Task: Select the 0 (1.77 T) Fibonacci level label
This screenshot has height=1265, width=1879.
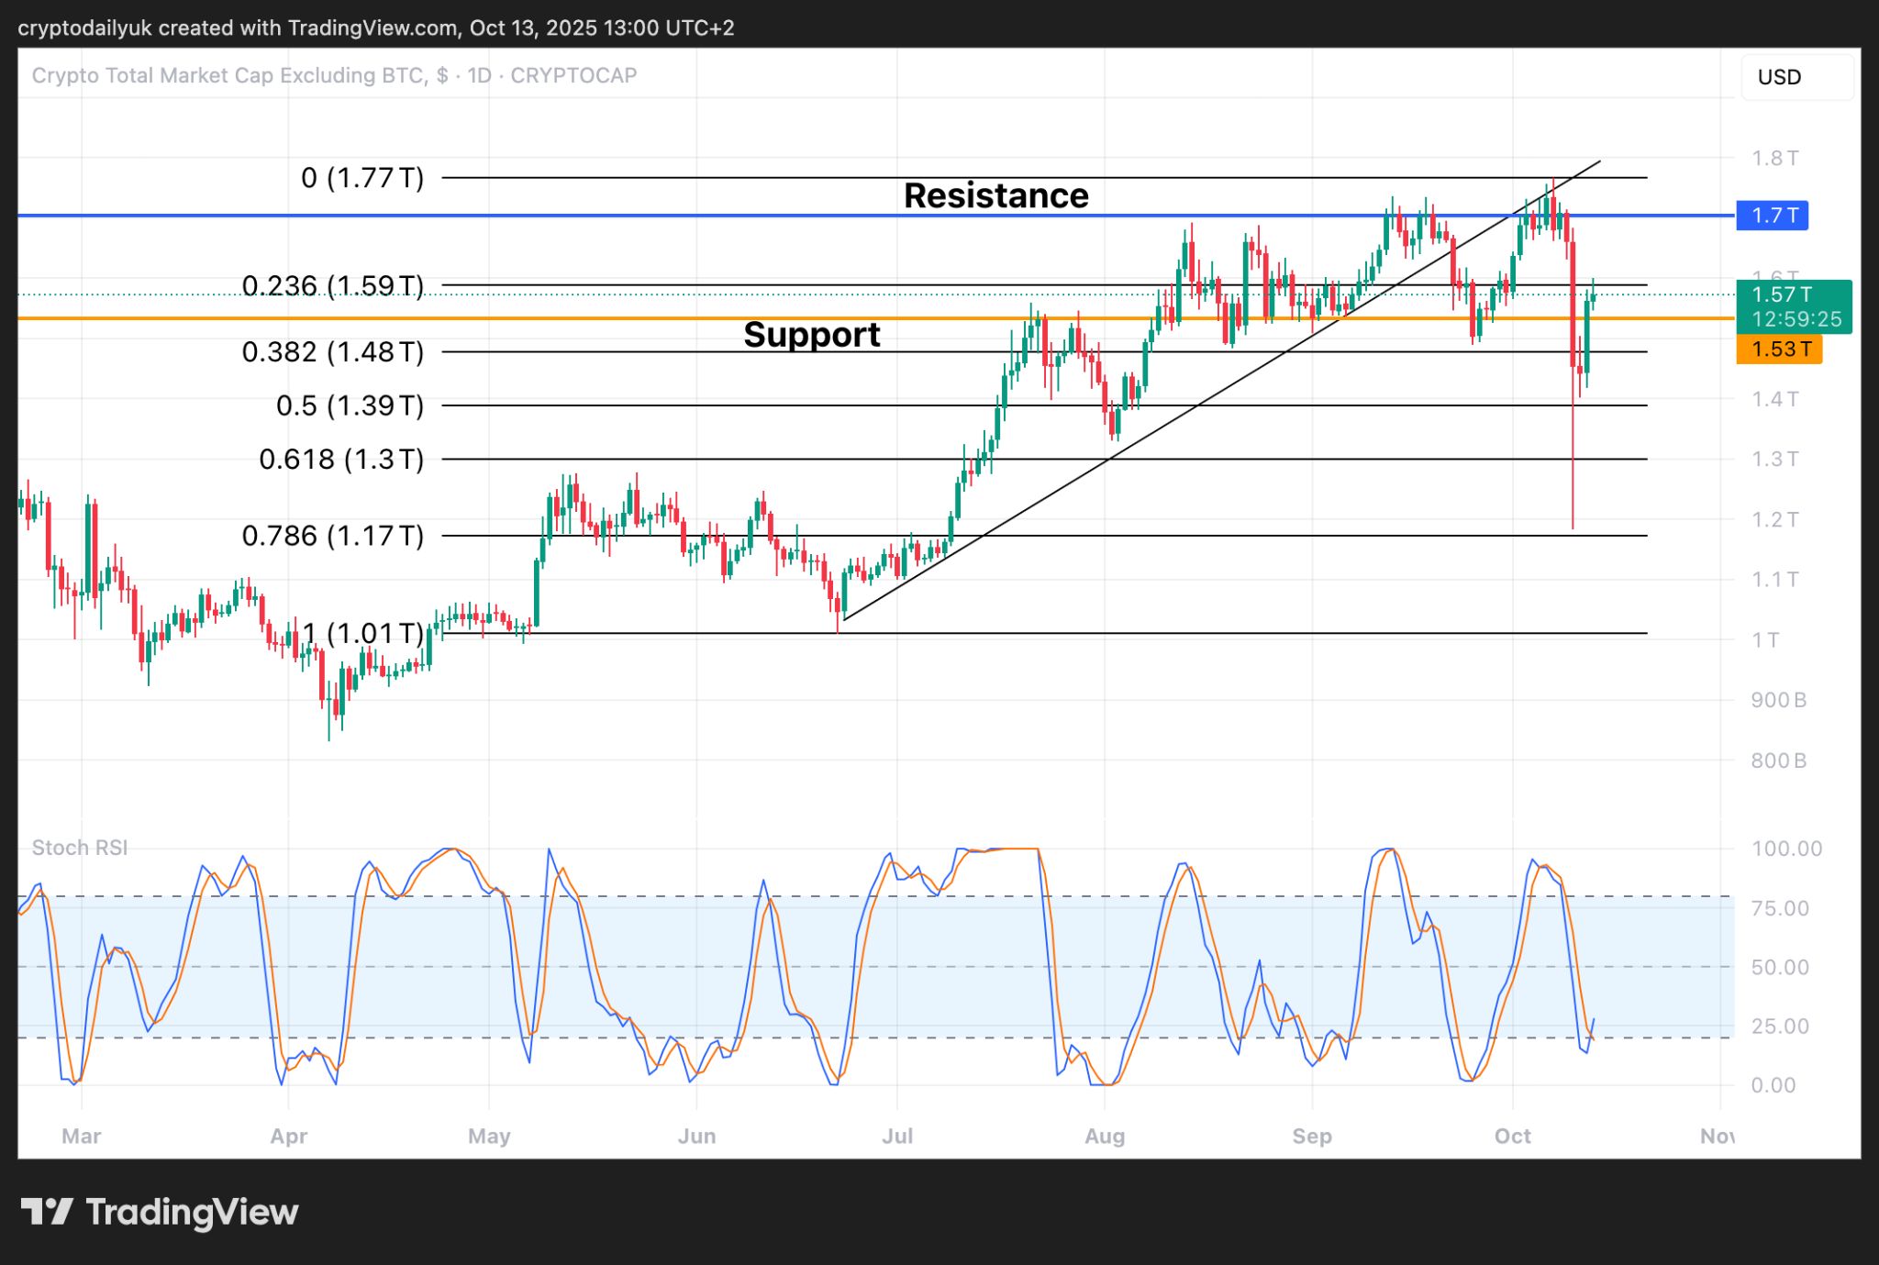Action: coord(362,177)
